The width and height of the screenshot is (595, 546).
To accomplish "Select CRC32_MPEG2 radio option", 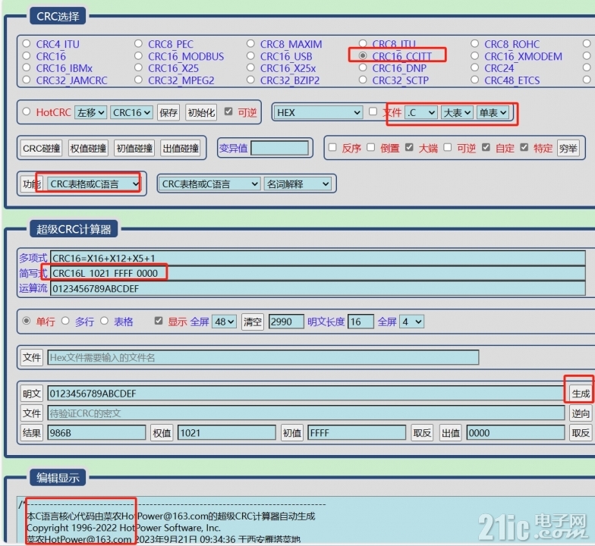I will [138, 80].
